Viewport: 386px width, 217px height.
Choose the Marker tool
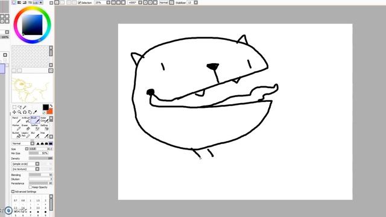16,127
